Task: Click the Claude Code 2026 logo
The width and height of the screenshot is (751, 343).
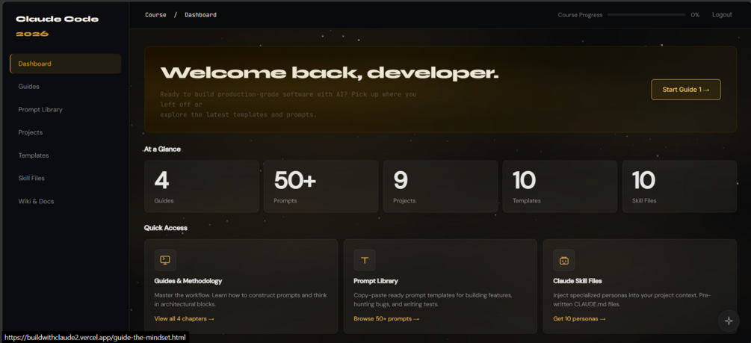Action: pyautogui.click(x=58, y=26)
